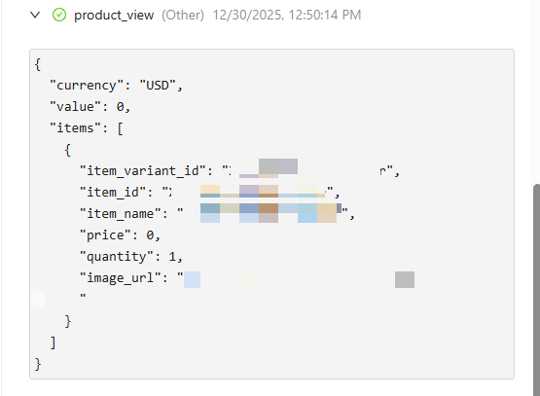Click the "value": 0 line
Viewport: 540px width, 396px height.
click(90, 107)
